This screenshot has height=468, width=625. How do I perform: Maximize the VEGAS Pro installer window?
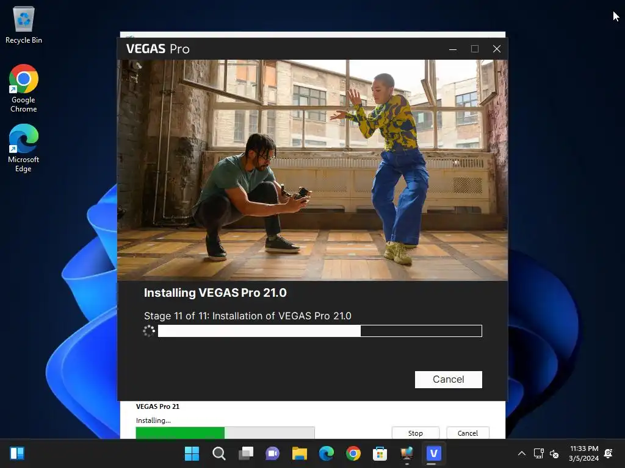coord(474,49)
